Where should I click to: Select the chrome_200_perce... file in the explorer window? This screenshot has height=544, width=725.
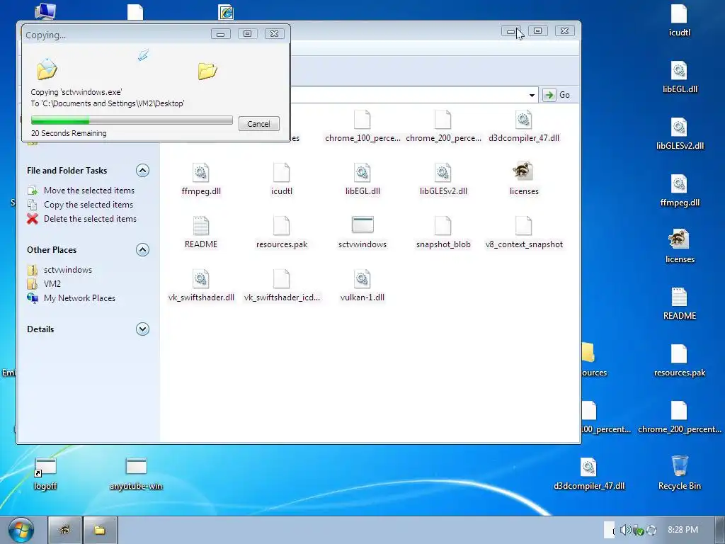(x=443, y=126)
